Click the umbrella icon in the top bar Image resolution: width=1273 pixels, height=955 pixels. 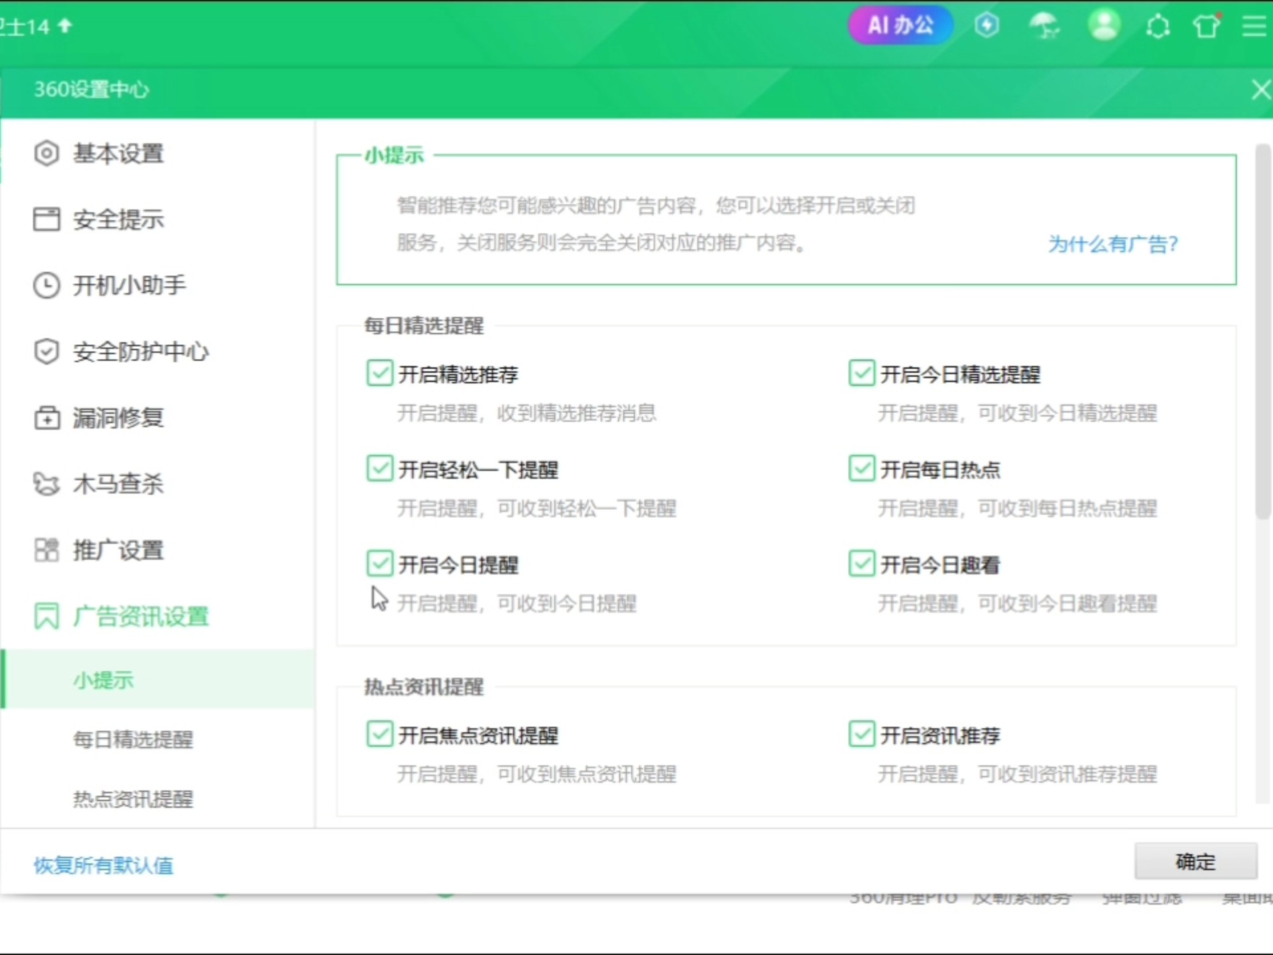point(1044,26)
